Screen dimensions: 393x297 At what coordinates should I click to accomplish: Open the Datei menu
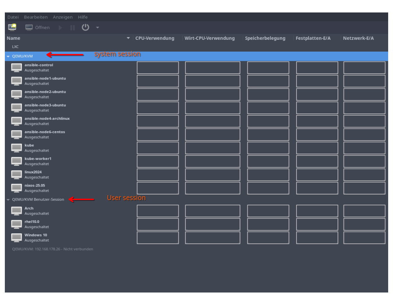click(x=13, y=17)
